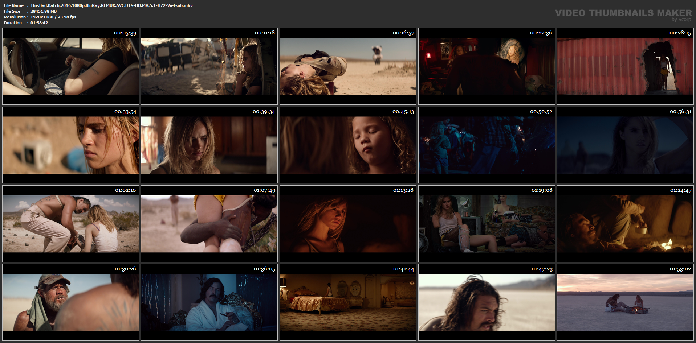696x343 pixels.
Task: Click the sunset desert frame 01:53:02
Action: [x=625, y=302]
